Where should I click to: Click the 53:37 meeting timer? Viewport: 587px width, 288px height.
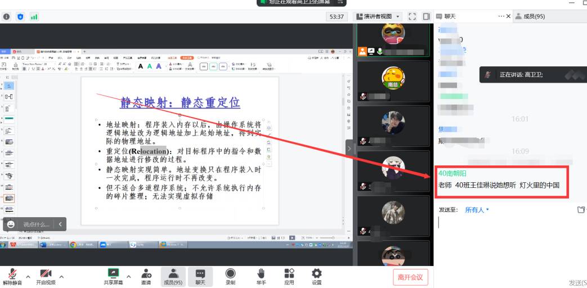[337, 16]
